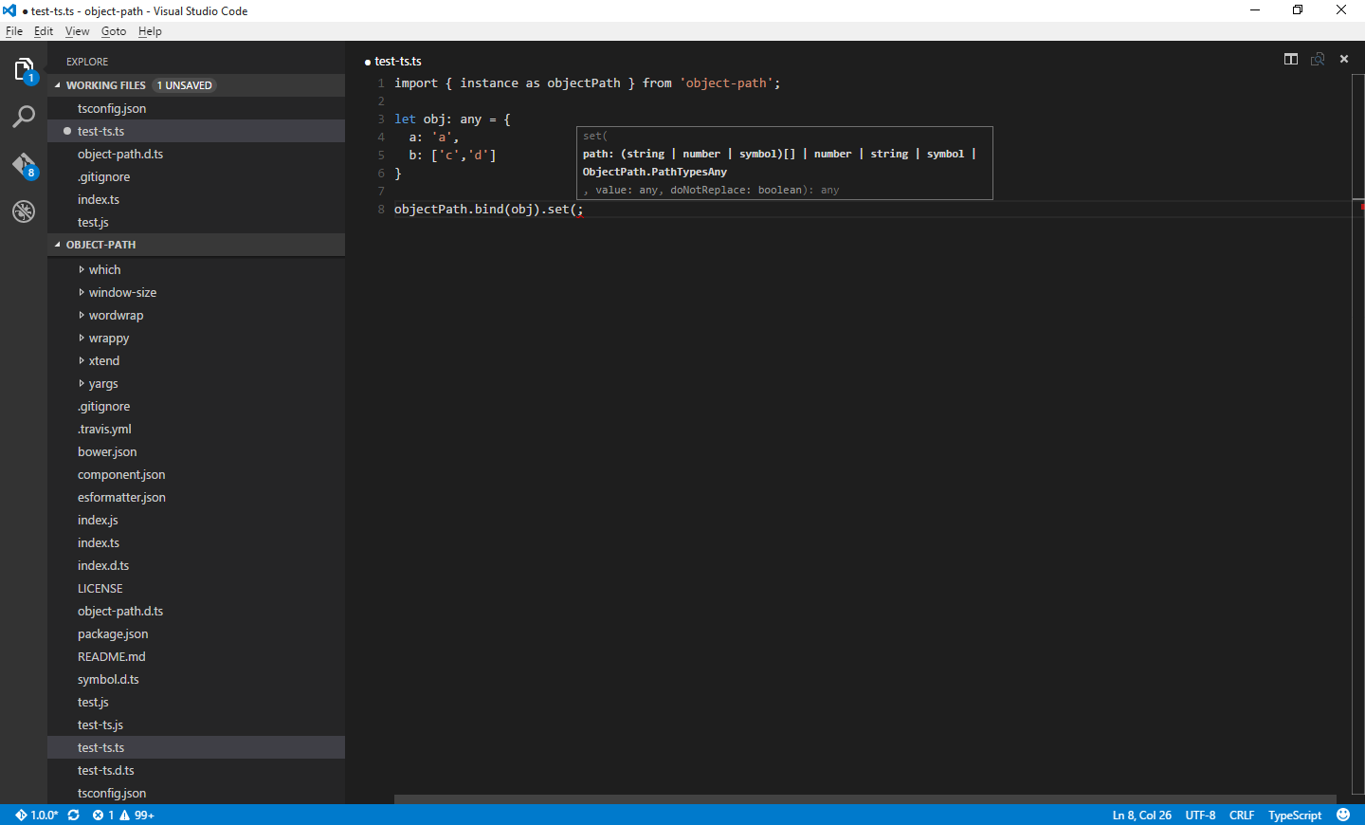Open test-ts.d.ts file
This screenshot has width=1365, height=825.
click(x=196, y=771)
